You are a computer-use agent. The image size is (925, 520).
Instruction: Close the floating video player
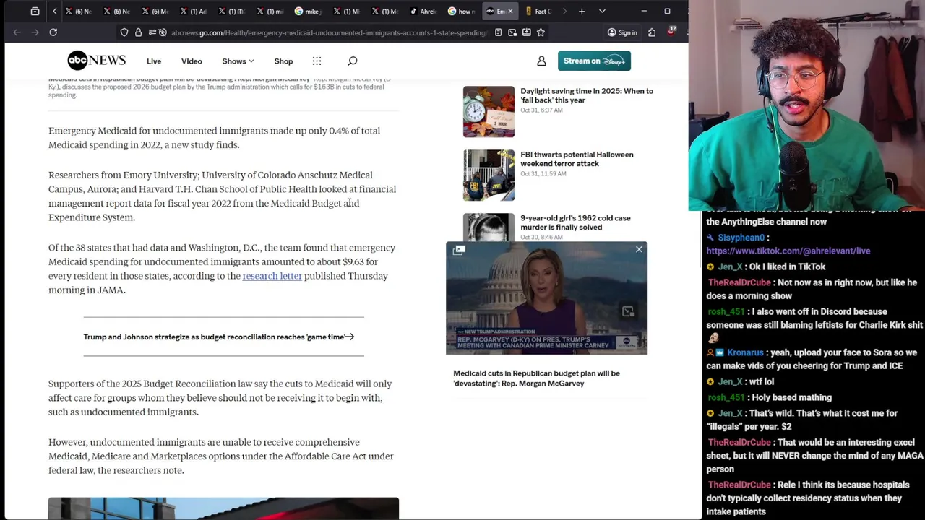click(x=639, y=250)
